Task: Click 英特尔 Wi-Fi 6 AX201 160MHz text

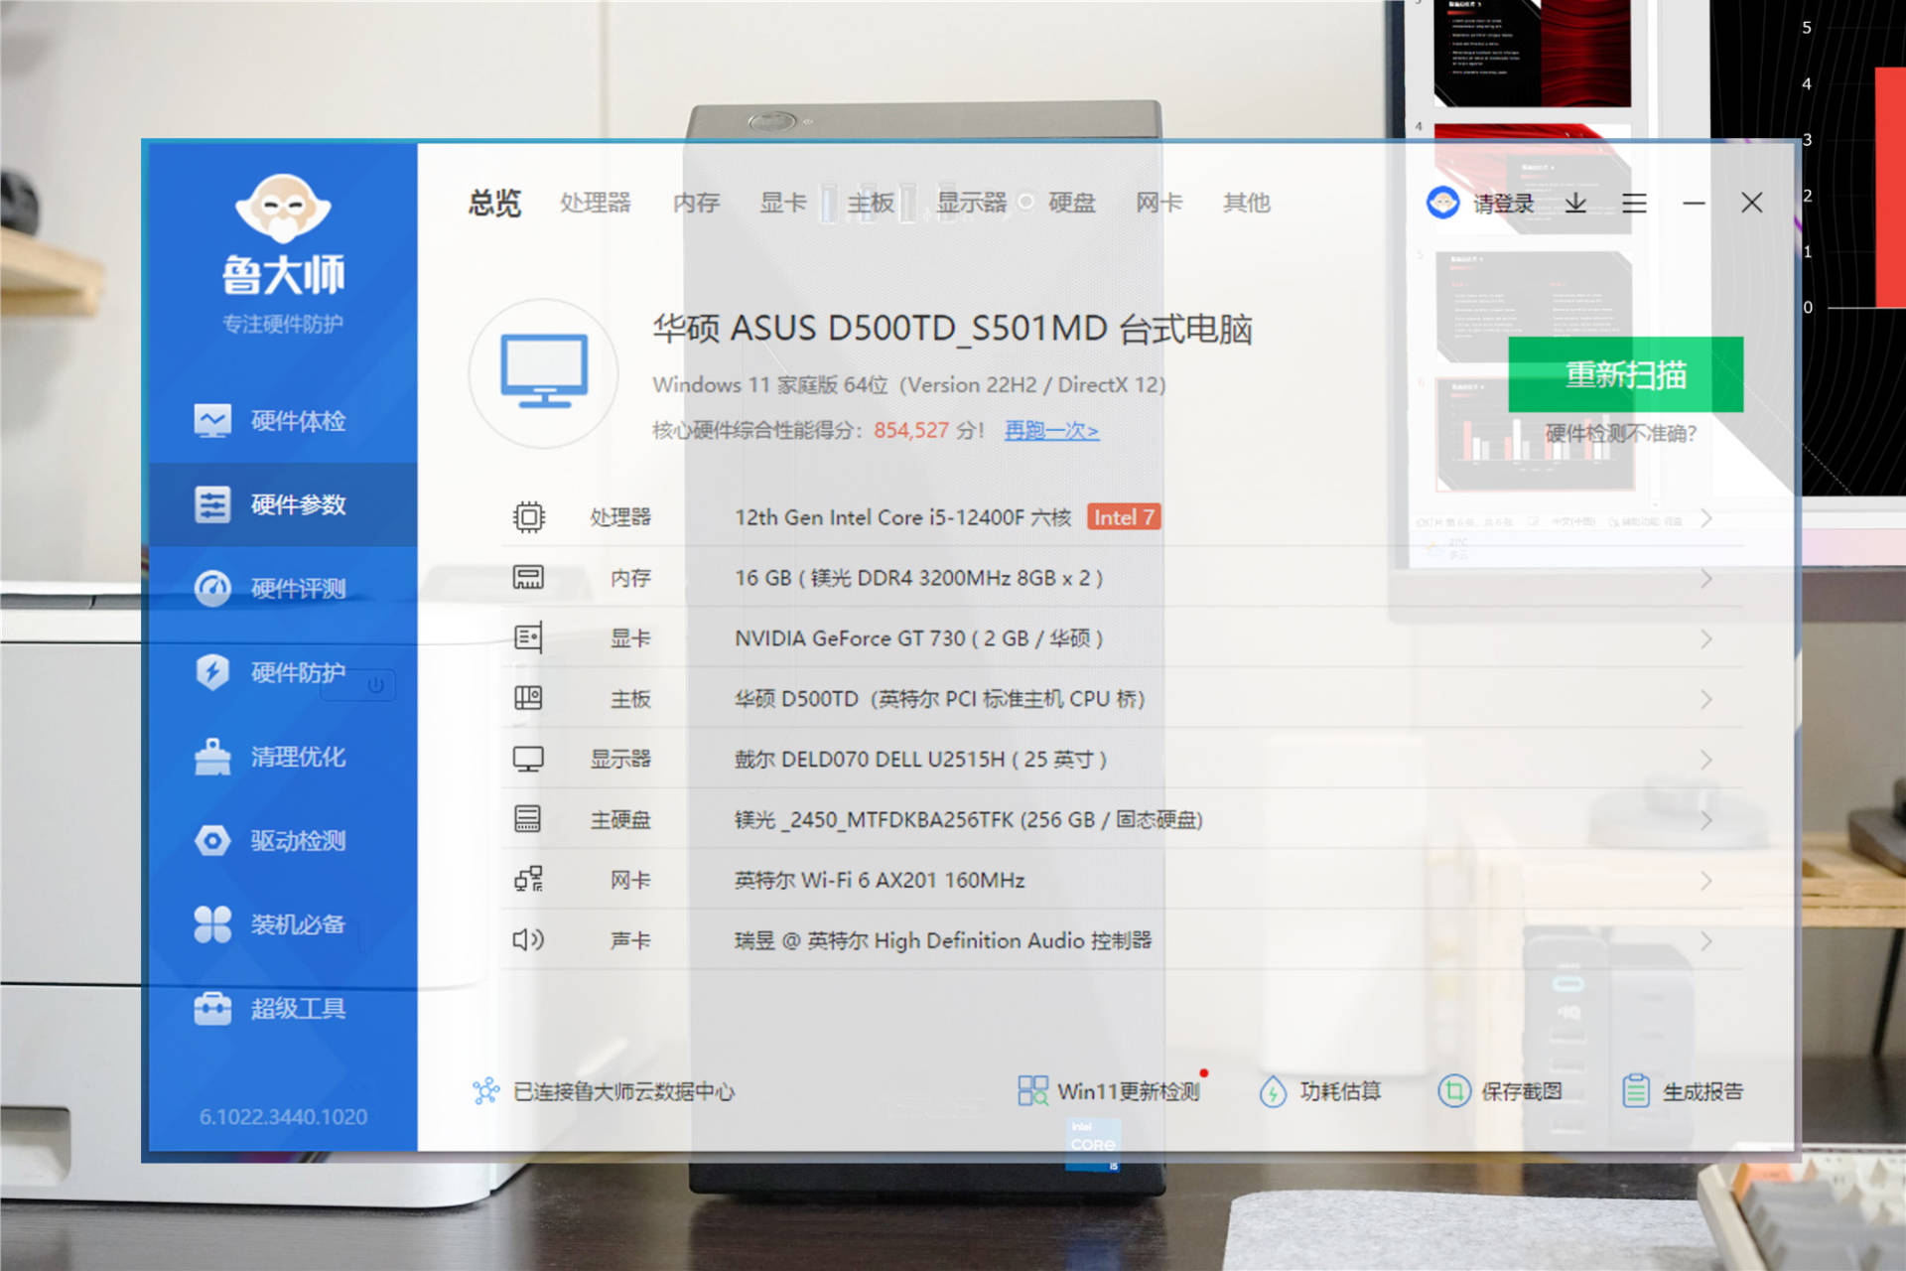Action: [x=880, y=881]
